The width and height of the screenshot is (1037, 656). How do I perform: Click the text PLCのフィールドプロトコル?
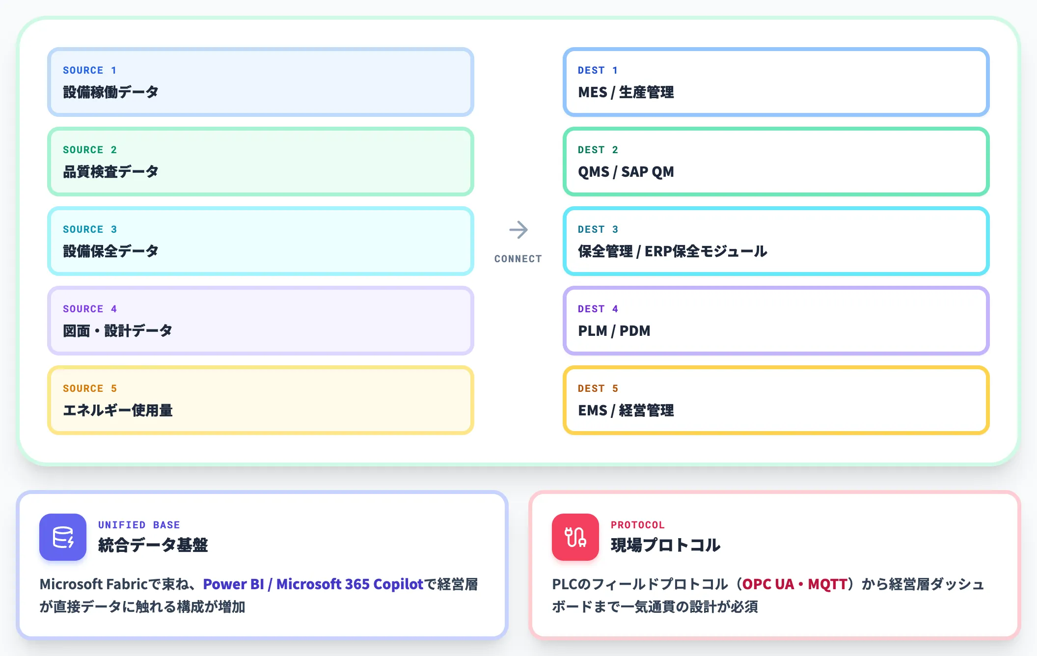[640, 584]
